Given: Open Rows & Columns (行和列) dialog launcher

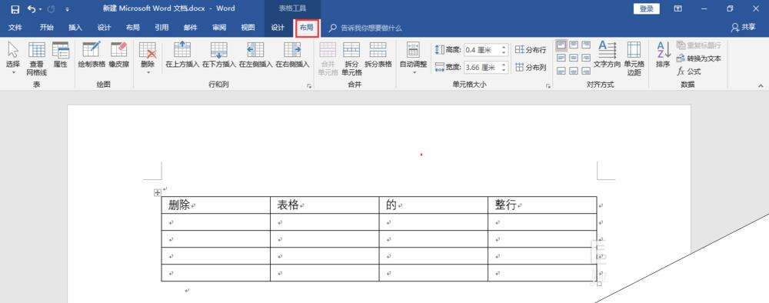Looking at the screenshot, I should (309, 86).
